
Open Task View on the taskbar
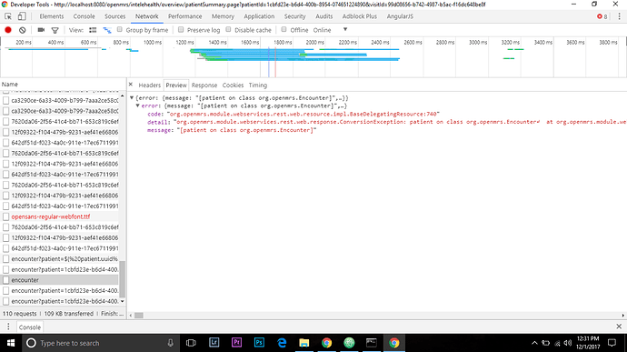coord(191,343)
